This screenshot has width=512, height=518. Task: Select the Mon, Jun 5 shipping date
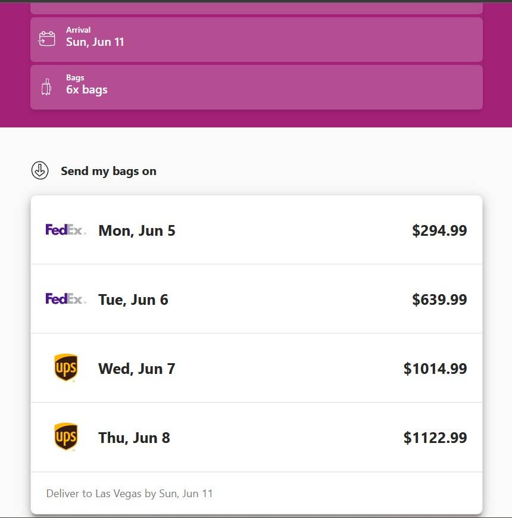tap(137, 231)
